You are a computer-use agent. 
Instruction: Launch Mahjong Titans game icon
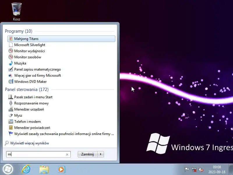(11, 39)
